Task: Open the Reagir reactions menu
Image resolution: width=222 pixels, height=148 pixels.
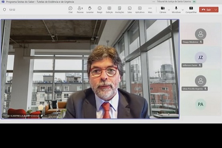Action: [x=100, y=10]
